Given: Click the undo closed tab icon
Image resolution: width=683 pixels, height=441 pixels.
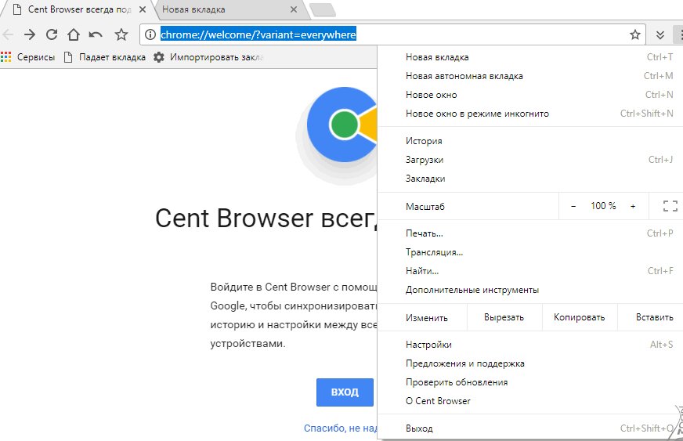Looking at the screenshot, I should [x=96, y=34].
